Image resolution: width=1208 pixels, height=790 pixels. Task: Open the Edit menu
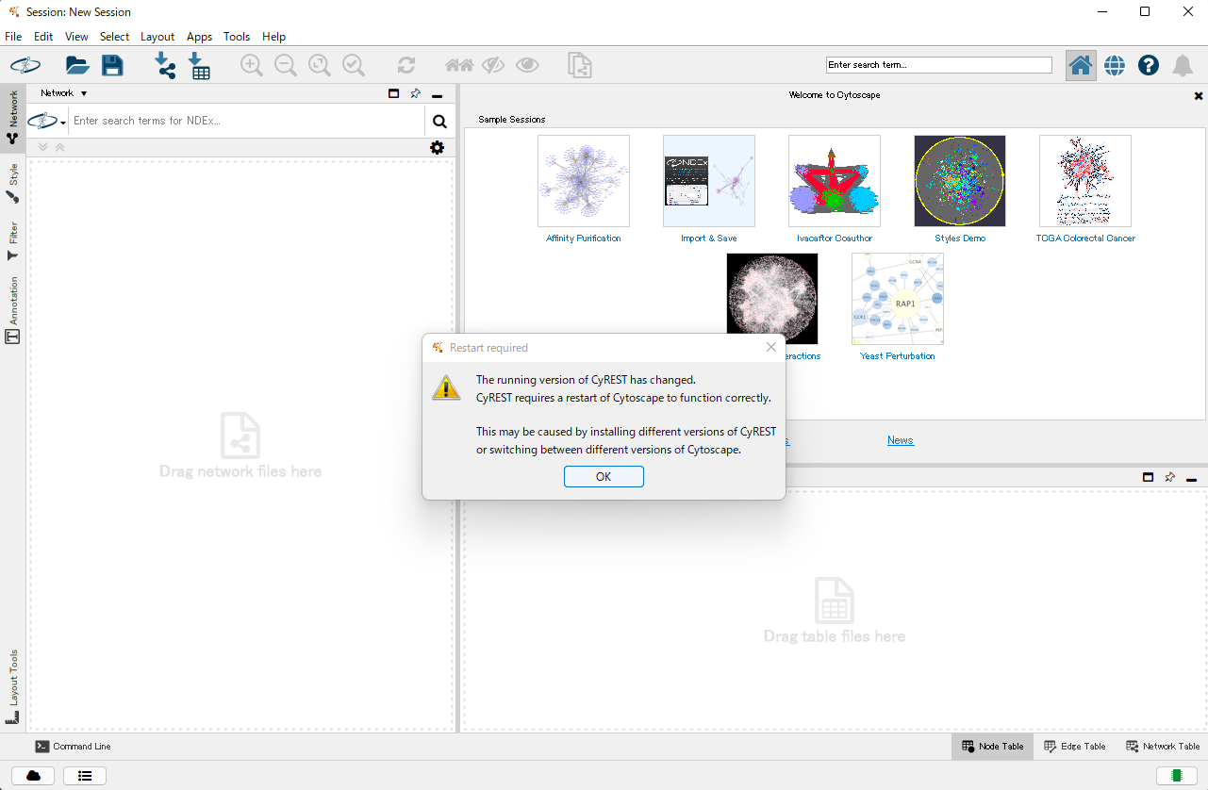tap(43, 37)
